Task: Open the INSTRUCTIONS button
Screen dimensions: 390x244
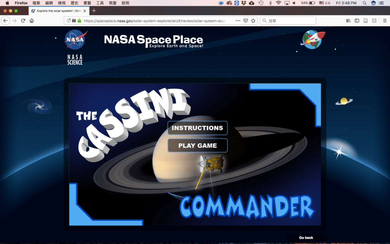Action: [197, 128]
